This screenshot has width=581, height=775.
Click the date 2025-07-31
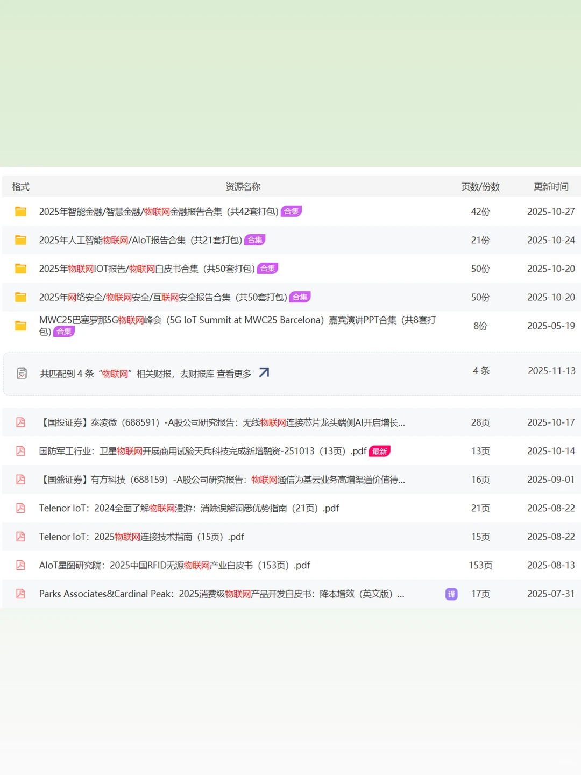tap(551, 594)
